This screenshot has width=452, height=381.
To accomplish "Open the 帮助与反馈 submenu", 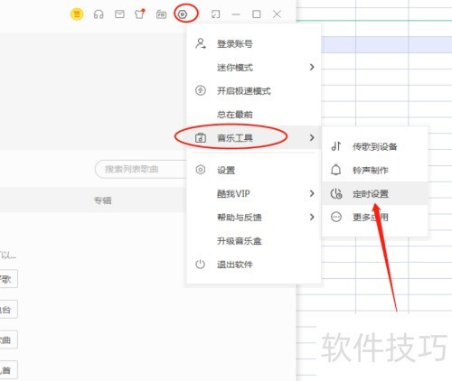I will (x=253, y=217).
